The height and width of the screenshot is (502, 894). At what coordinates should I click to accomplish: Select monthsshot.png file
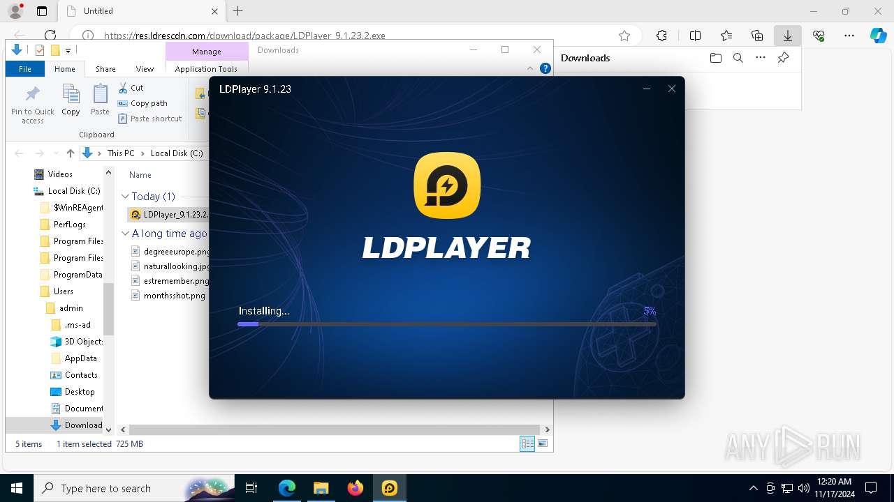pyautogui.click(x=168, y=296)
